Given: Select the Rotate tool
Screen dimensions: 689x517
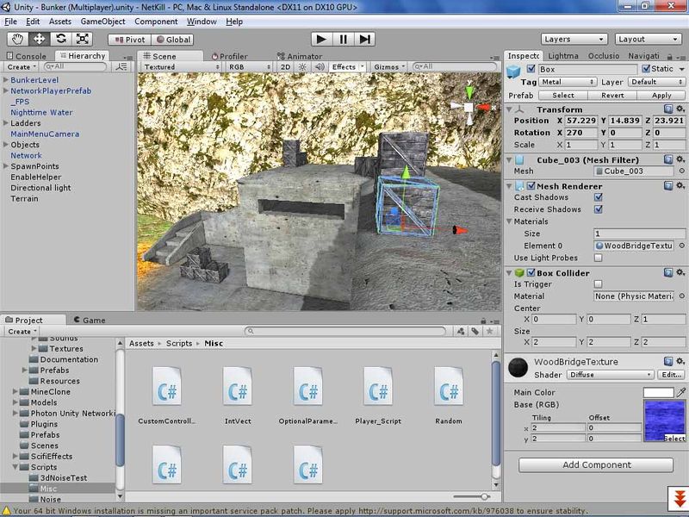Looking at the screenshot, I should click(59, 39).
